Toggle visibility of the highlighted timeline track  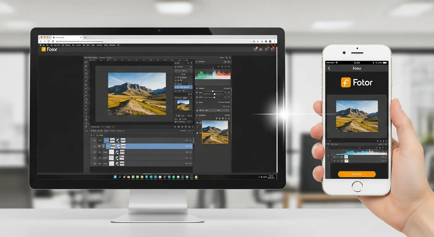[95, 146]
